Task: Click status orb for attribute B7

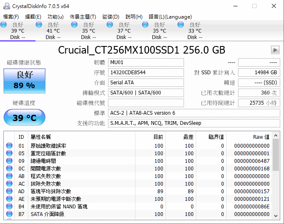Action: click(9, 214)
